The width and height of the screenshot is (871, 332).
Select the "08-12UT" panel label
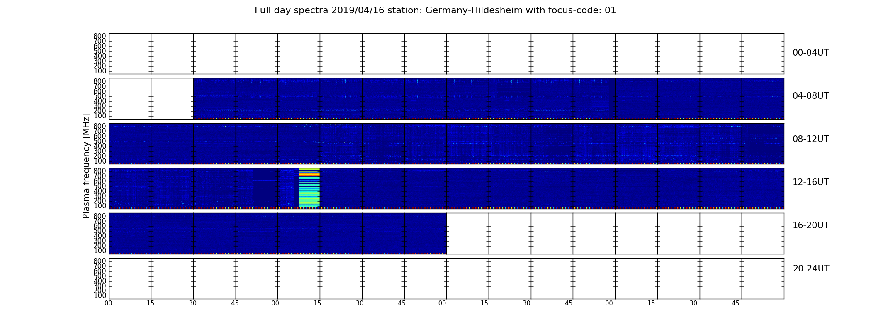810,139
